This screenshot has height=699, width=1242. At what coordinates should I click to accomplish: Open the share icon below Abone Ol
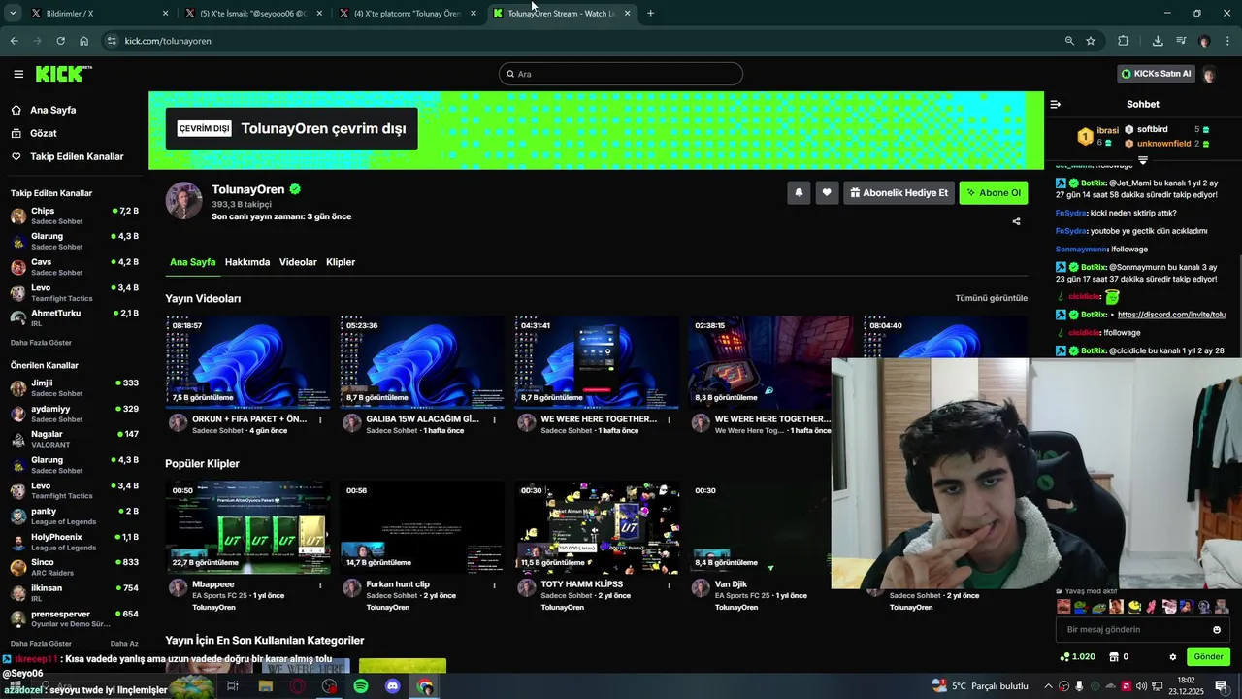pyautogui.click(x=1016, y=221)
